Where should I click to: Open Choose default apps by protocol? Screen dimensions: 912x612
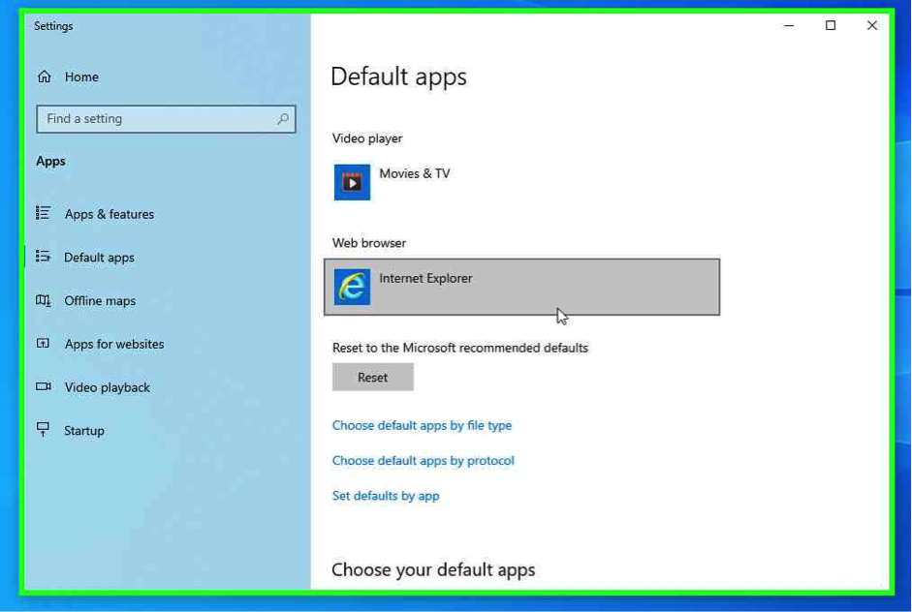[x=423, y=461]
